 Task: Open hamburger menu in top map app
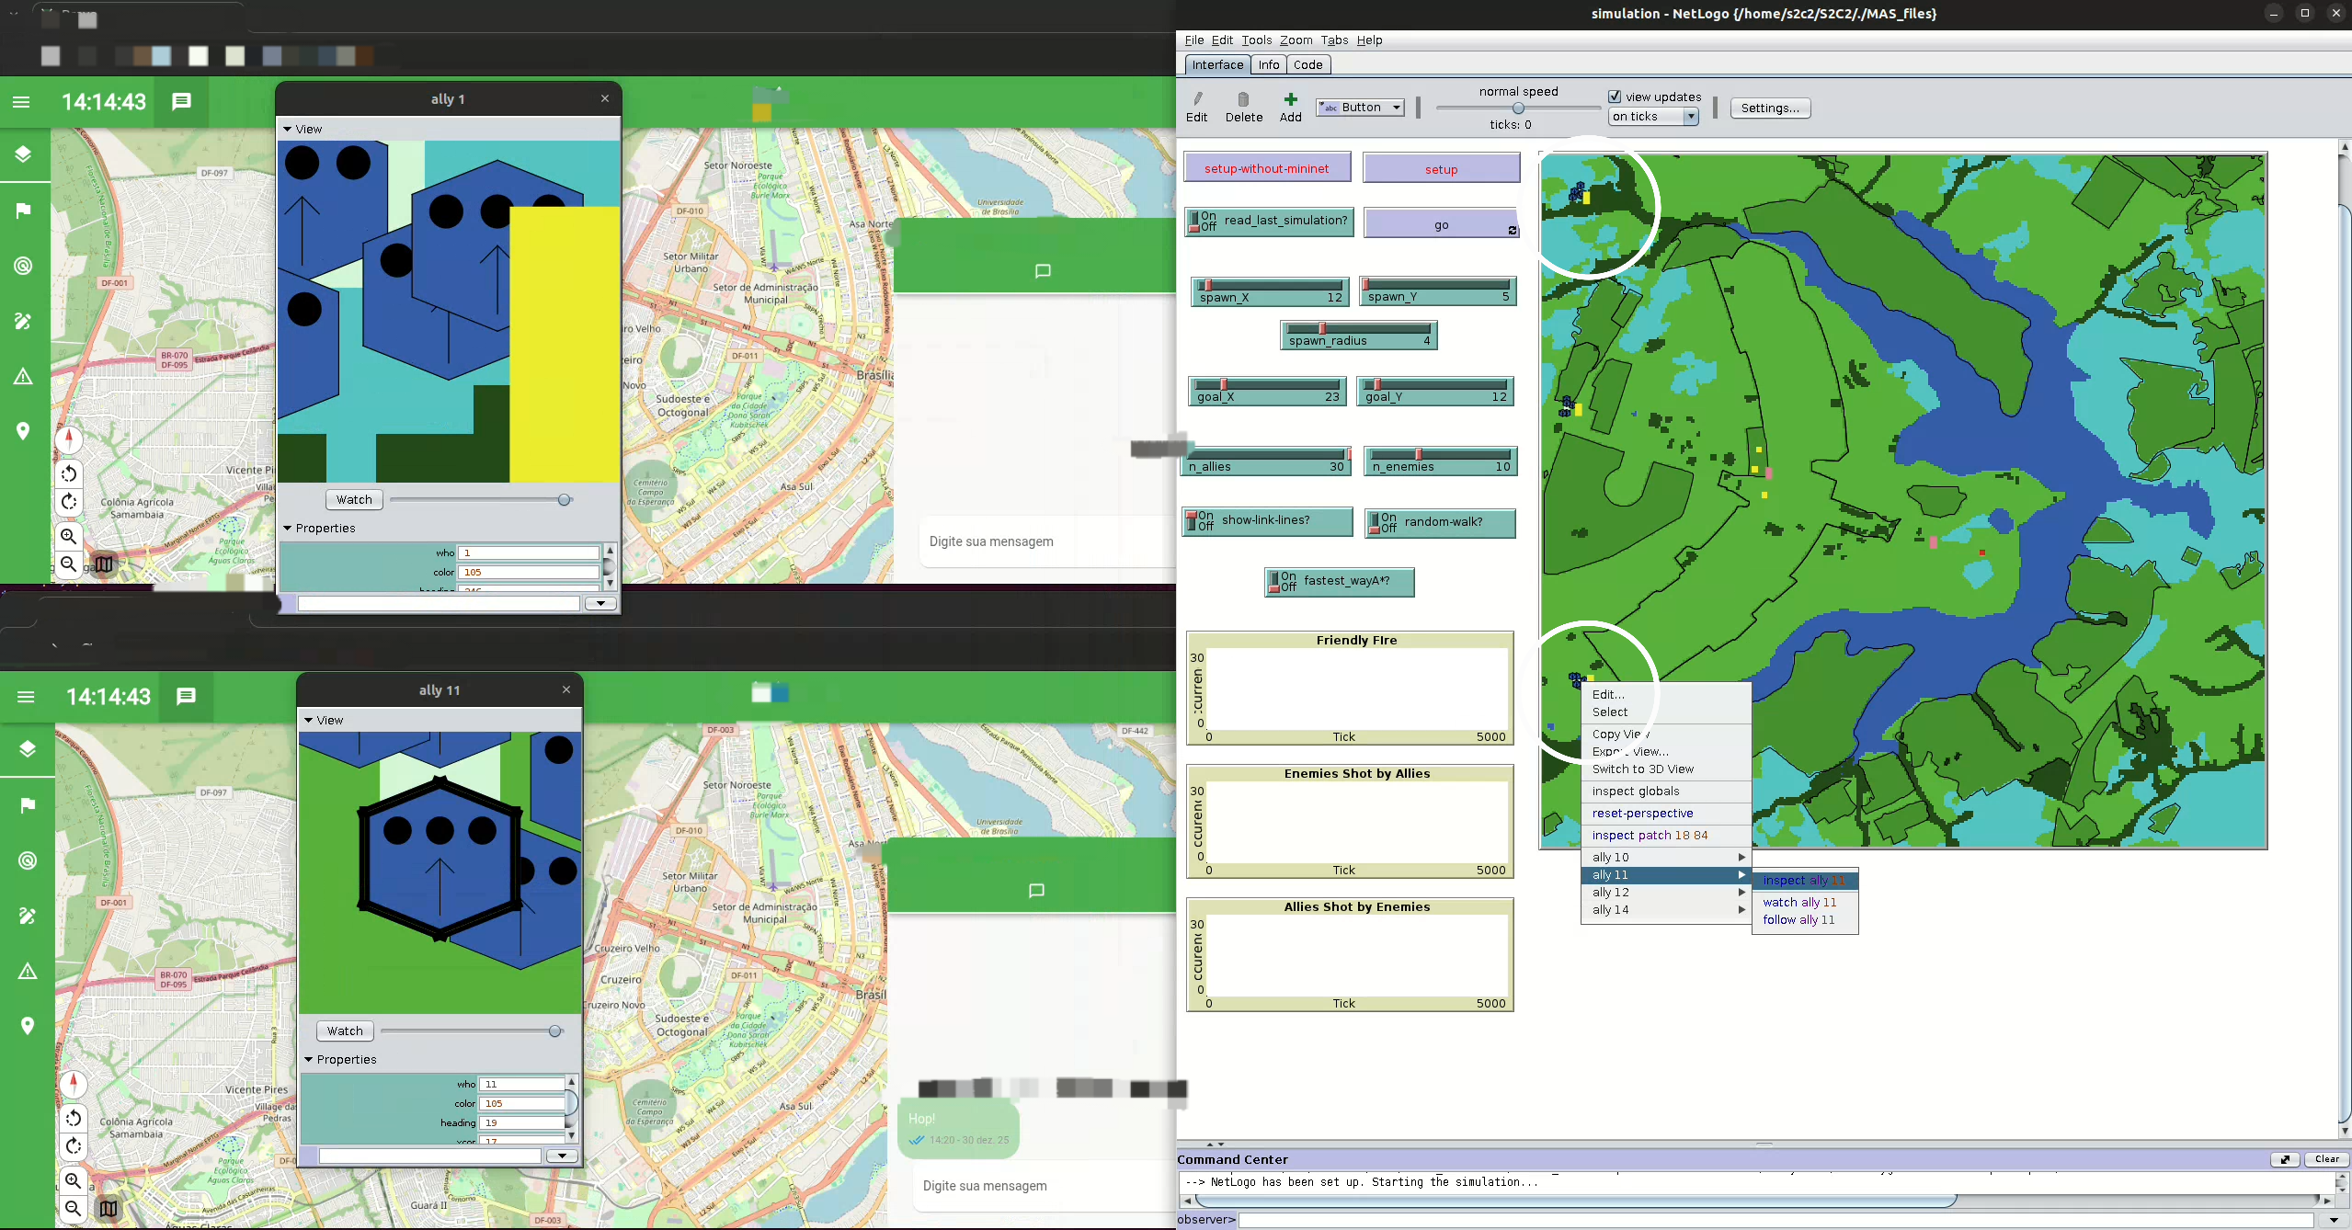pos(21,102)
